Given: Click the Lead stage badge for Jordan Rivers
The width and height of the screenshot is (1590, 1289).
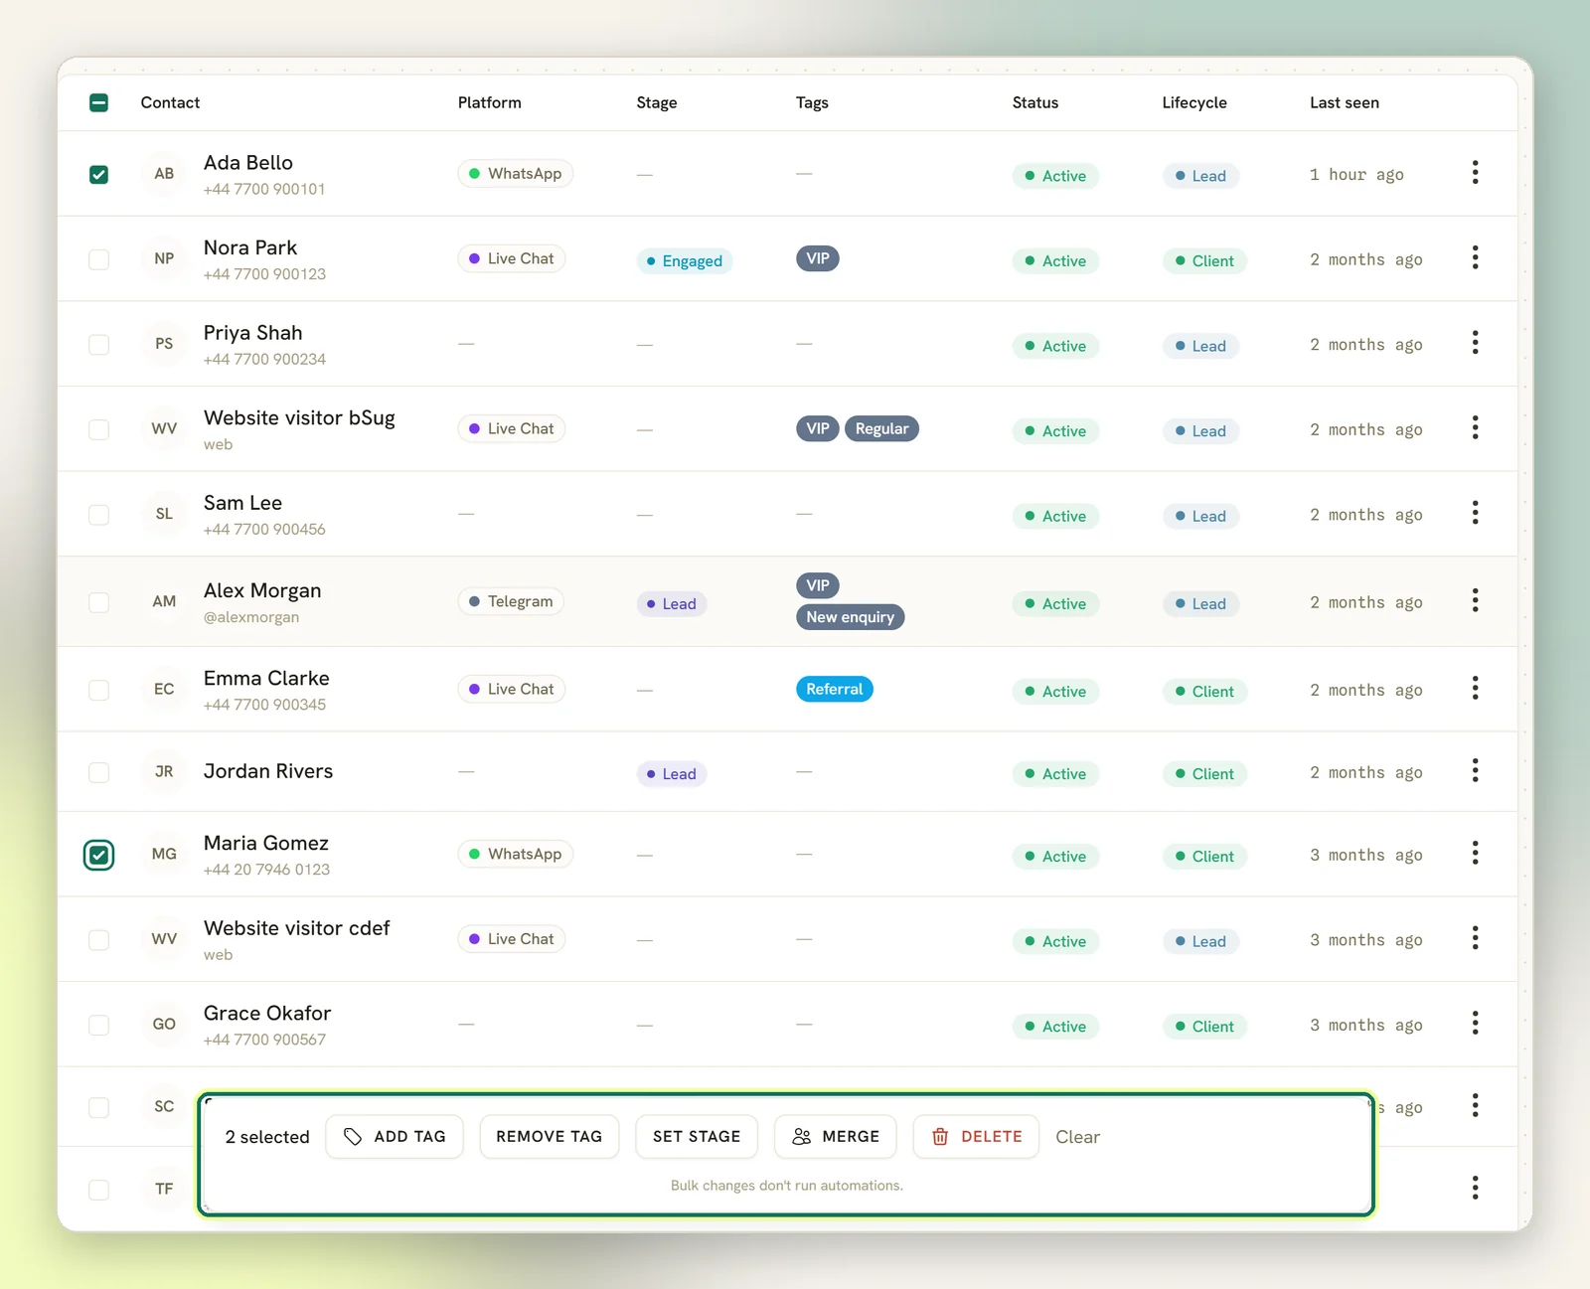Looking at the screenshot, I should point(672,774).
